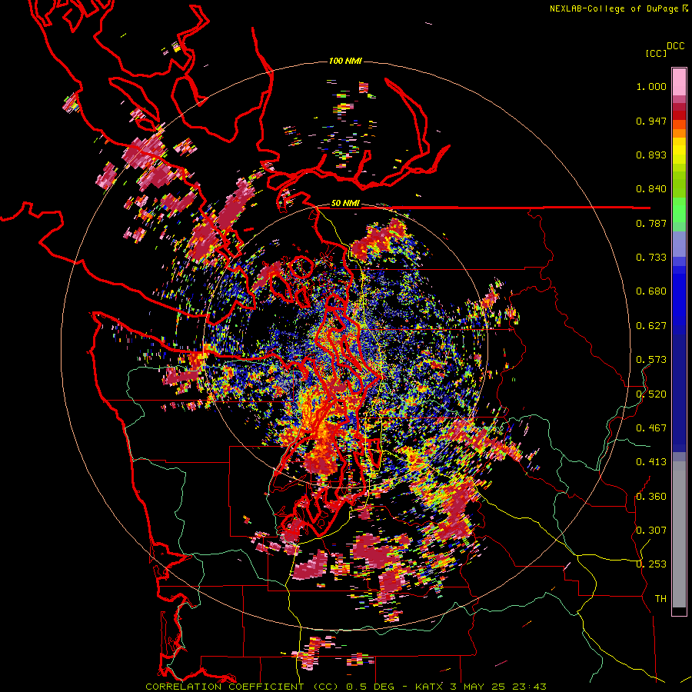
Task: Click the 0.733 scale value
Action: (651, 258)
